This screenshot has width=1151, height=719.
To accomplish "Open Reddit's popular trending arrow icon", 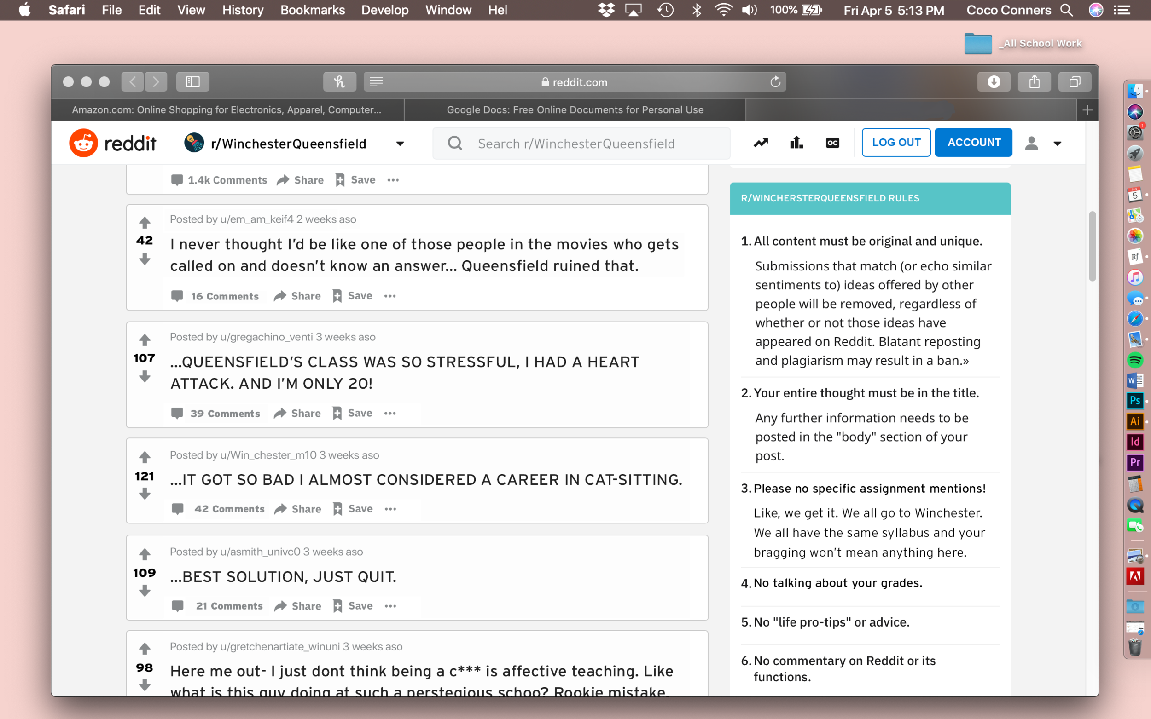I will click(761, 142).
